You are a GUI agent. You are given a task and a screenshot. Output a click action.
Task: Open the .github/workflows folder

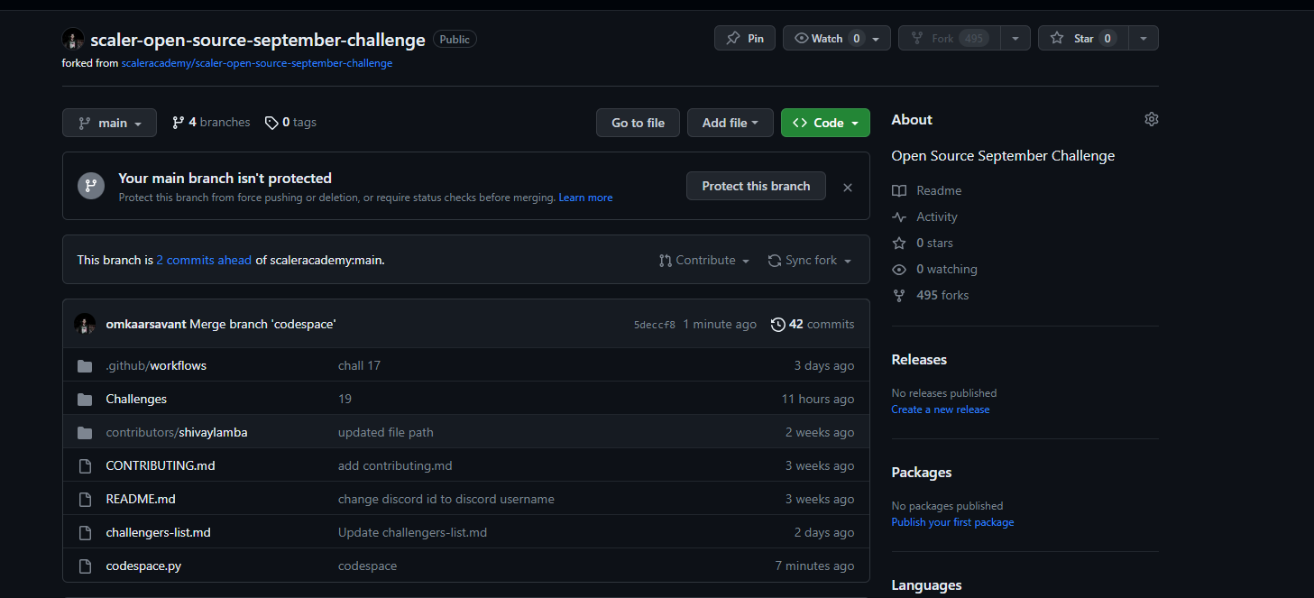(x=155, y=365)
